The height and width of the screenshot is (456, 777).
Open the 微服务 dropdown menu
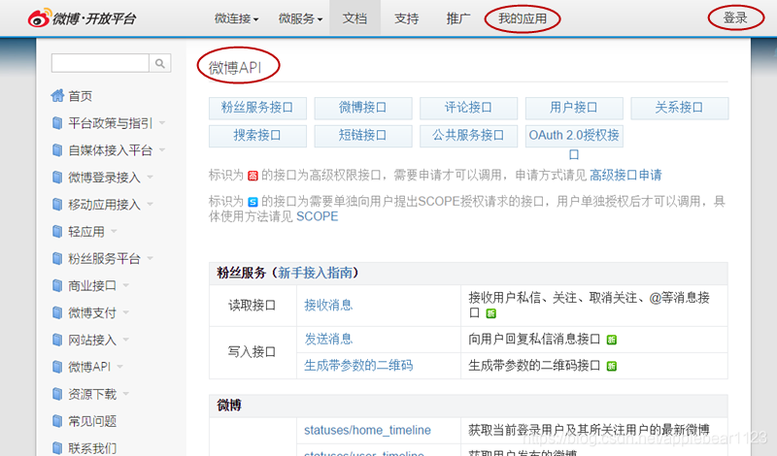[300, 18]
